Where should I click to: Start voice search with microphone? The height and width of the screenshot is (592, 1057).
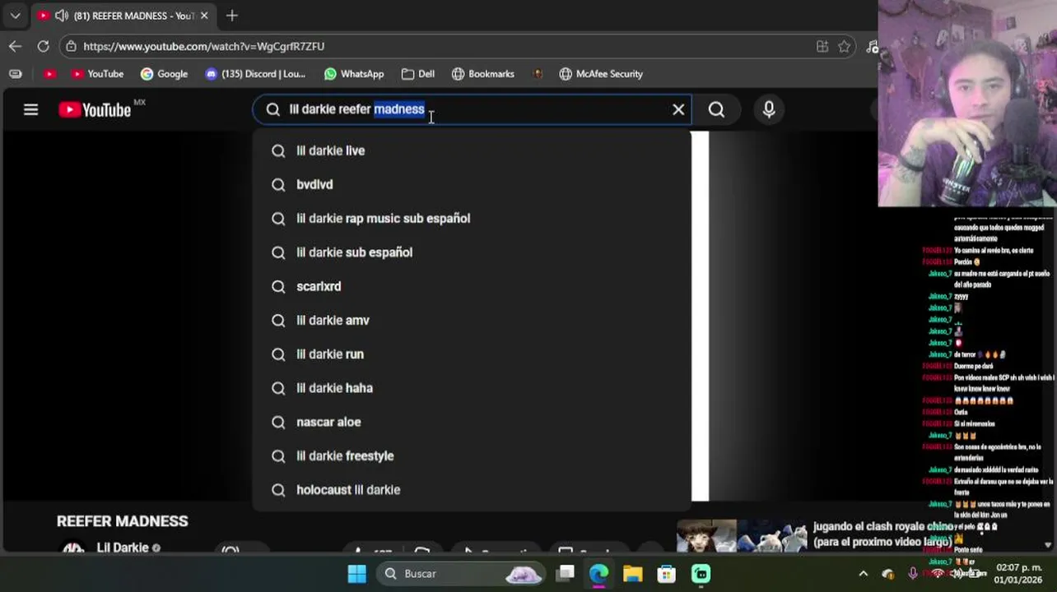(769, 109)
